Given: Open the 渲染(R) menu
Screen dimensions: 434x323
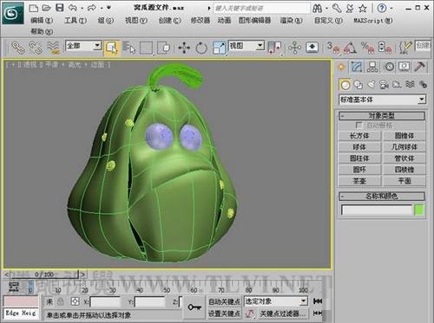Looking at the screenshot, I should pos(291,21).
